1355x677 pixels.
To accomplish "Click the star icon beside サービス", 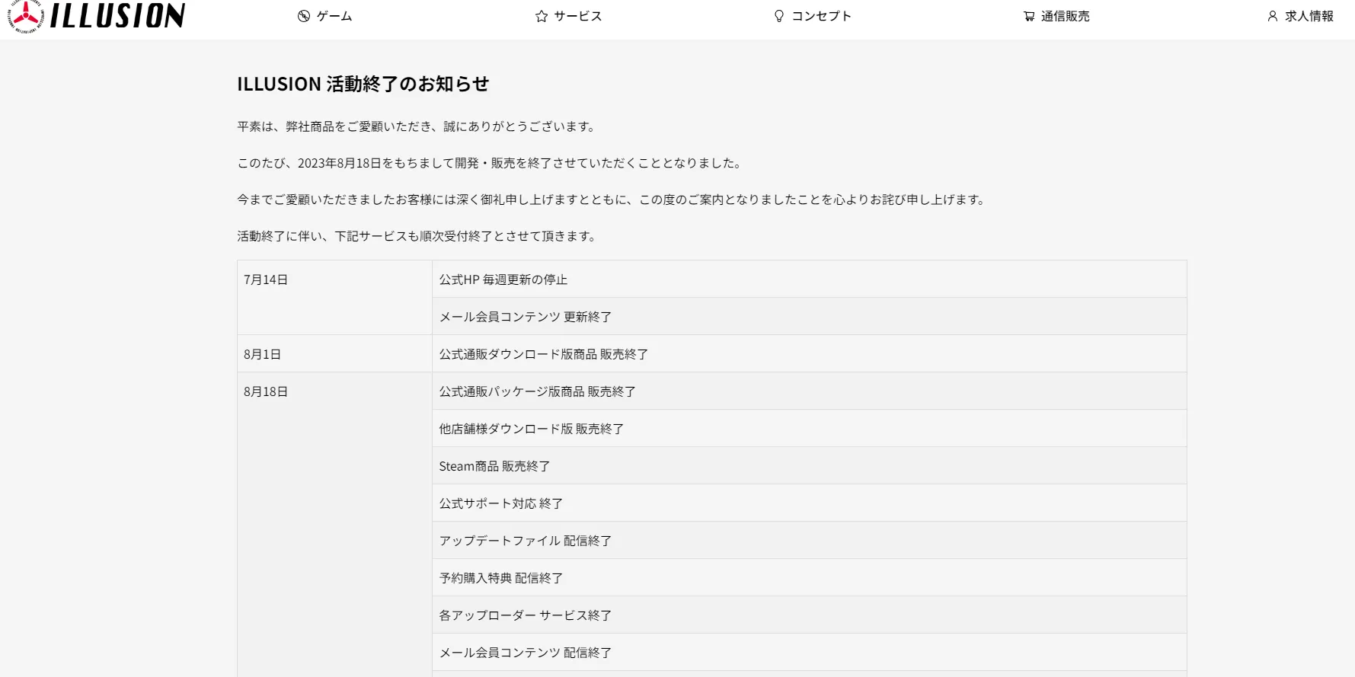I will coord(542,16).
